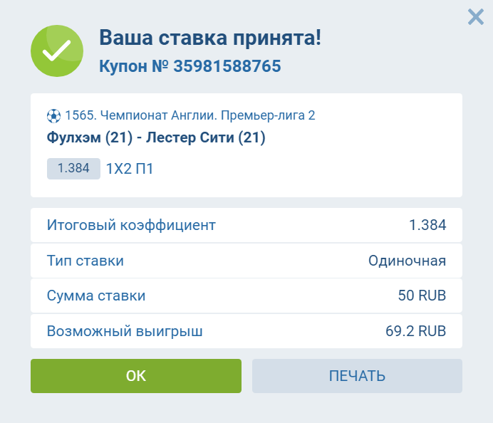The image size is (493, 423).
Task: Click the total odds value 1.384 in the summary
Action: [427, 226]
